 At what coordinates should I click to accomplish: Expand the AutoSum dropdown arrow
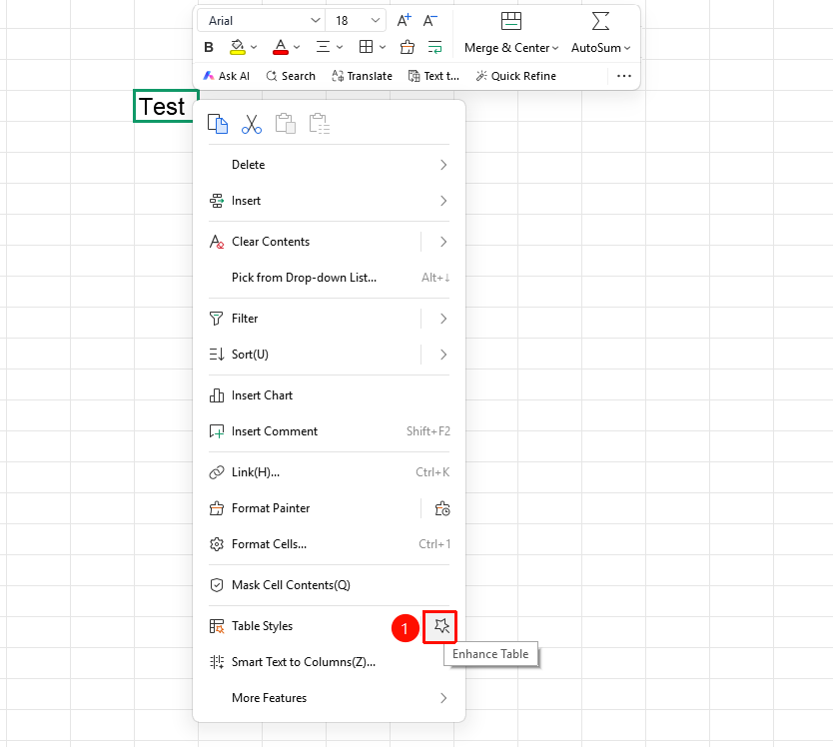(x=627, y=48)
